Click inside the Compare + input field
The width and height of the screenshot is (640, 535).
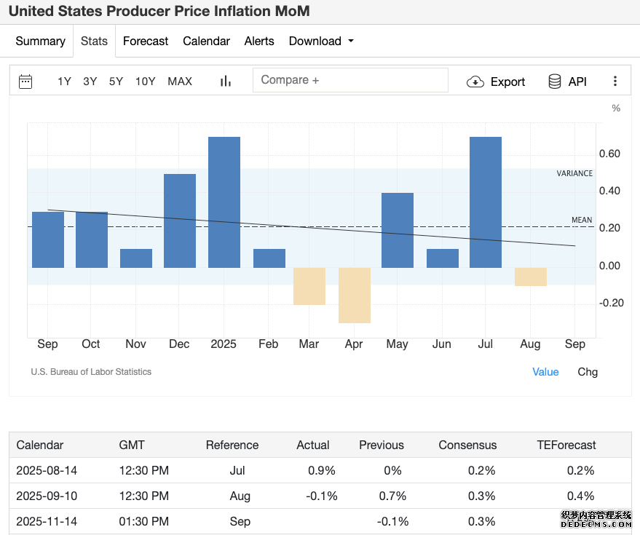coord(350,80)
